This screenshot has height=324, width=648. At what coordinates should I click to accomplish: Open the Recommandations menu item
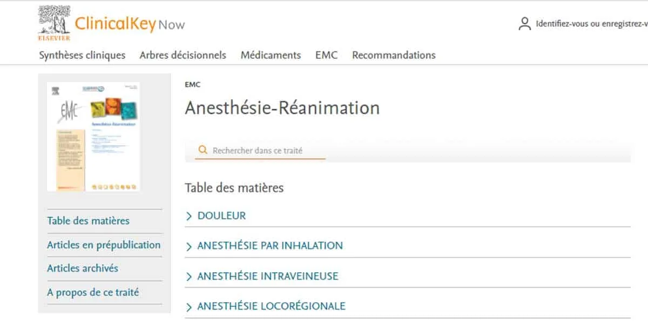click(x=394, y=55)
